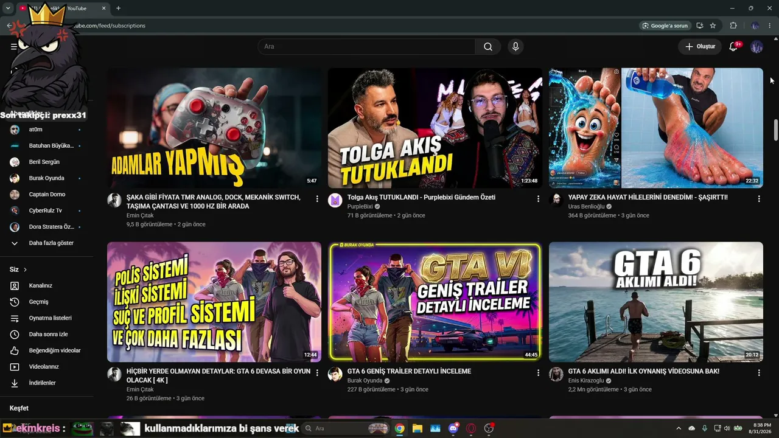The height and width of the screenshot is (438, 779).
Task: Open CyberRulz Tv subscription channel
Action: (47, 210)
